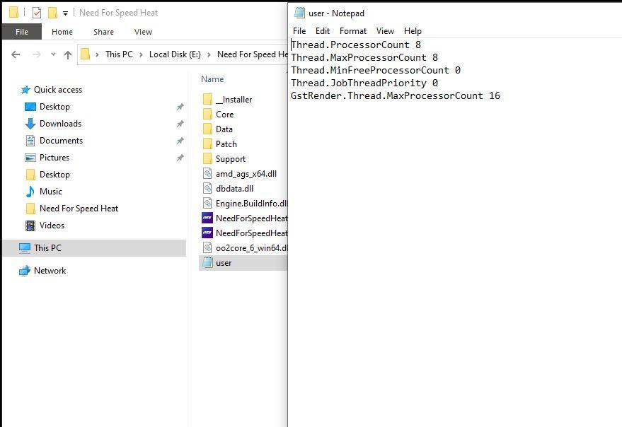Open the recent locations dropdown arrow
The image size is (622, 427).
(53, 54)
